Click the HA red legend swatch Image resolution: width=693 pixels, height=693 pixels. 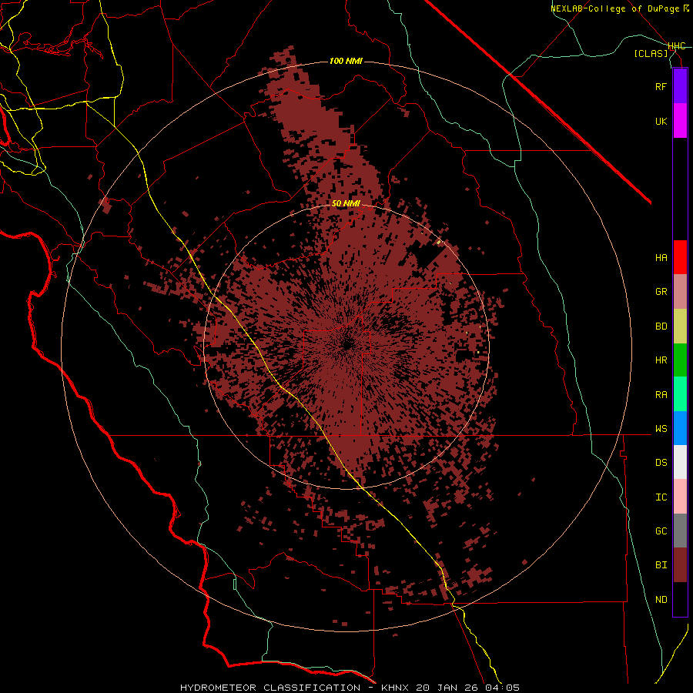680,257
